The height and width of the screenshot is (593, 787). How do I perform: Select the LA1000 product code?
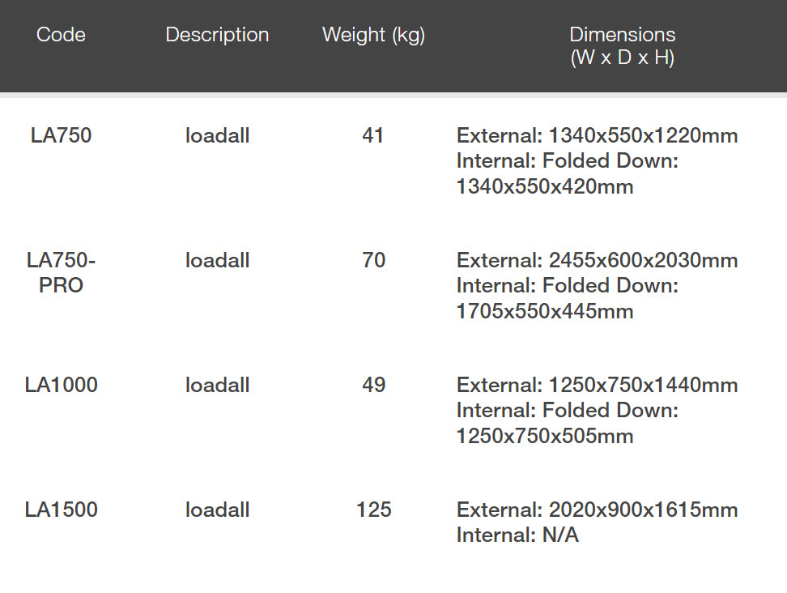pyautogui.click(x=62, y=385)
